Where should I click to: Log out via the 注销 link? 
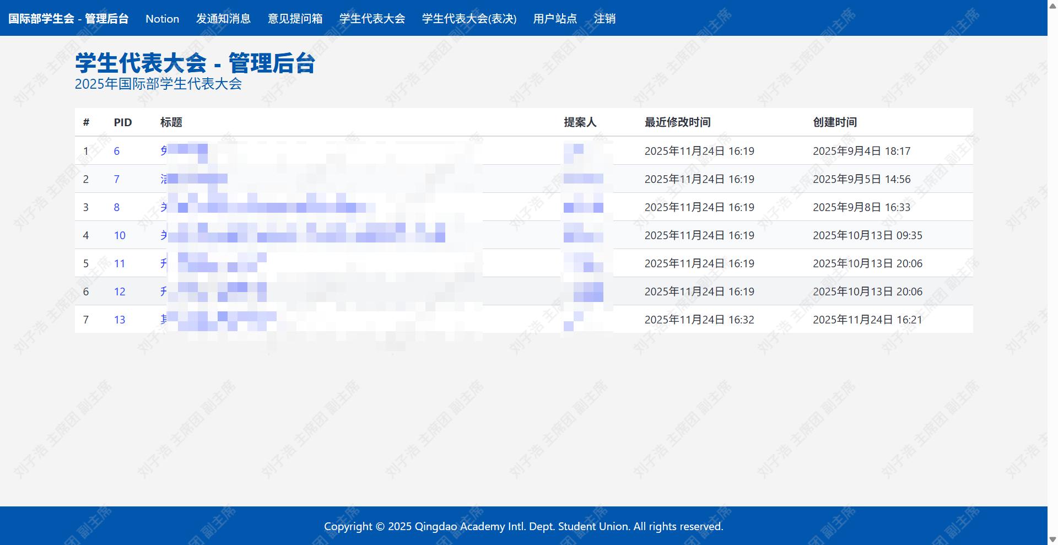(605, 19)
